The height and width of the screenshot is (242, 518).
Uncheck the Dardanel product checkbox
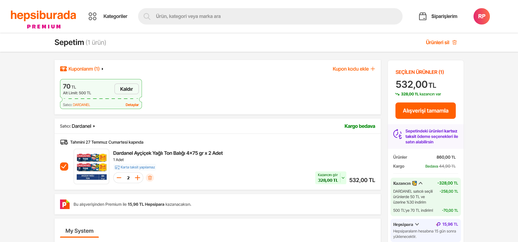tap(64, 167)
